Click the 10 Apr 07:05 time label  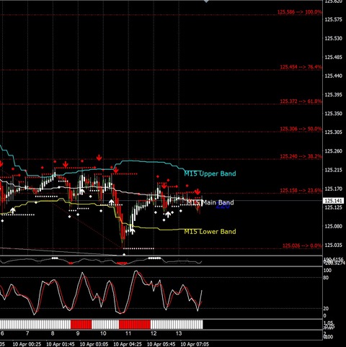coord(195,344)
